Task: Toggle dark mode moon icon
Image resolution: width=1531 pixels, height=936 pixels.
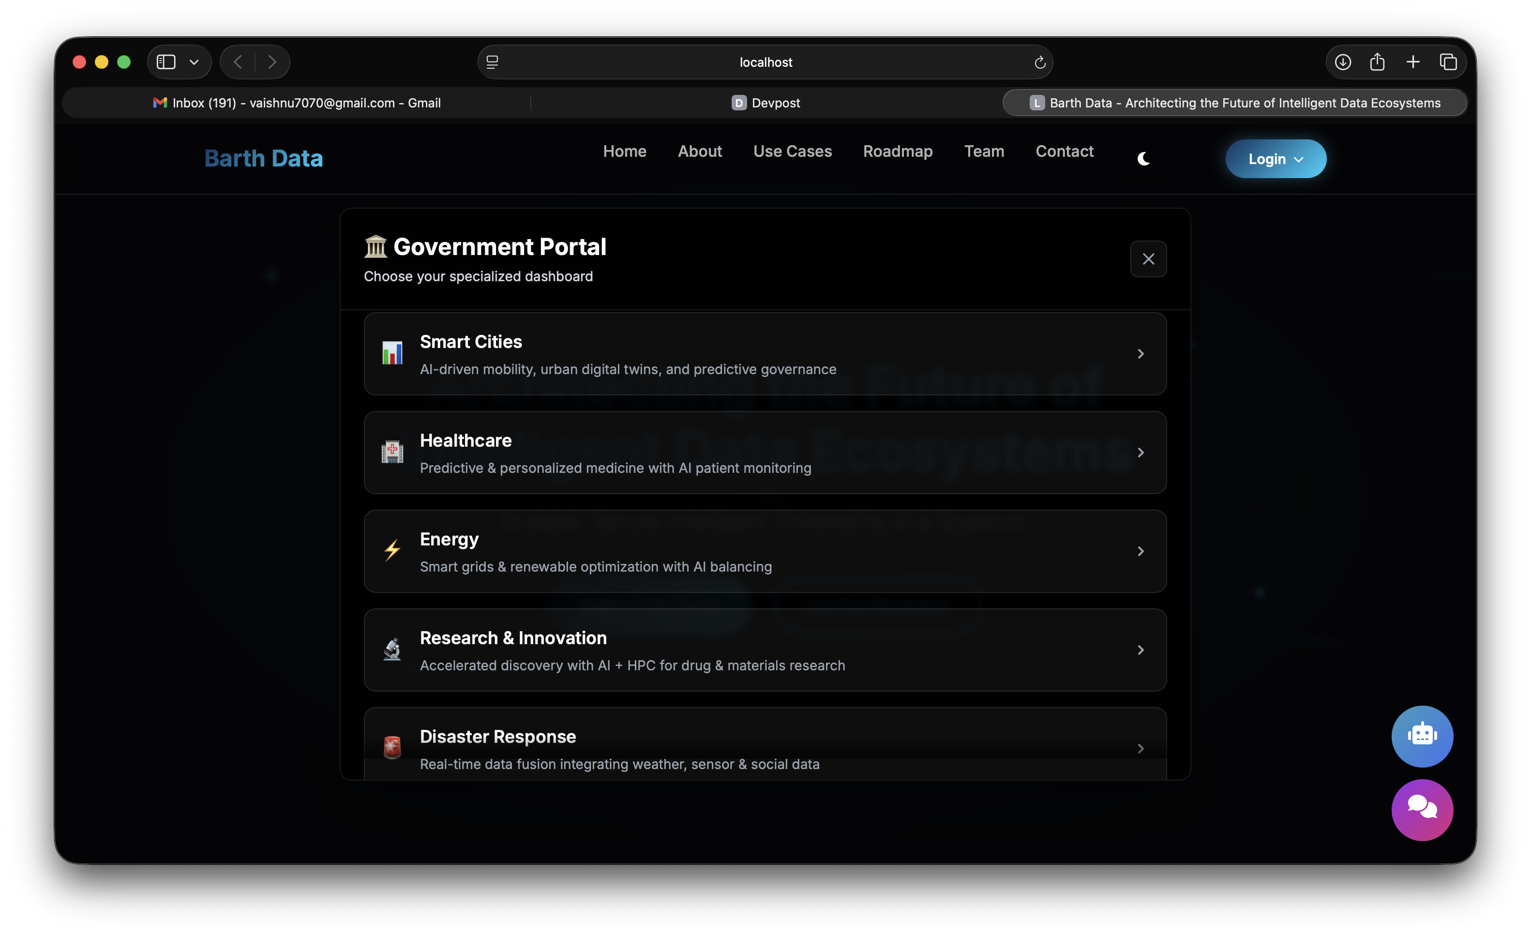Action: (x=1142, y=159)
